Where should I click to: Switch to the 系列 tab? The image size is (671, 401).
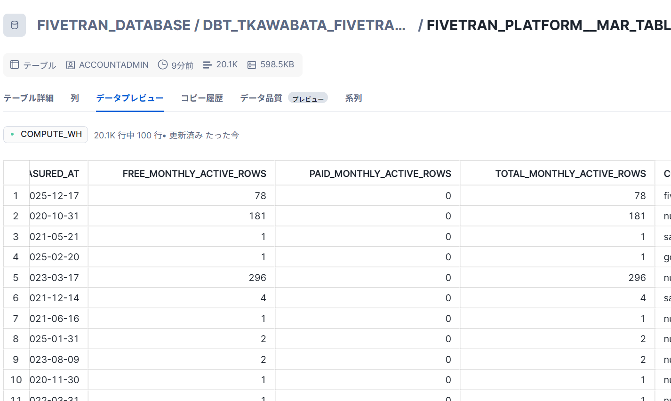click(353, 98)
